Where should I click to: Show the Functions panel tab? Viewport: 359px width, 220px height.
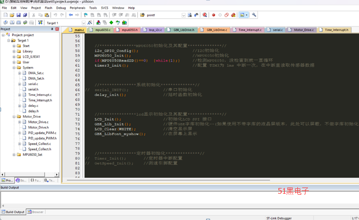point(36,180)
